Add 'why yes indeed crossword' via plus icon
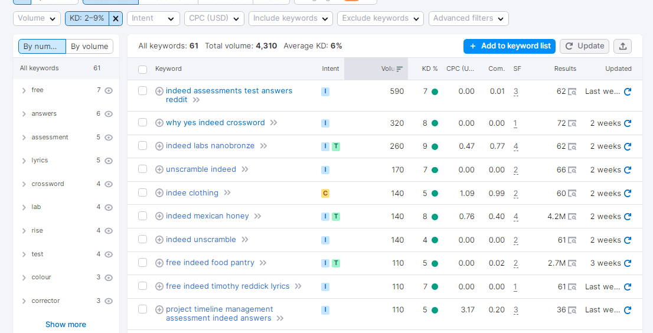653x333 pixels. (x=159, y=123)
